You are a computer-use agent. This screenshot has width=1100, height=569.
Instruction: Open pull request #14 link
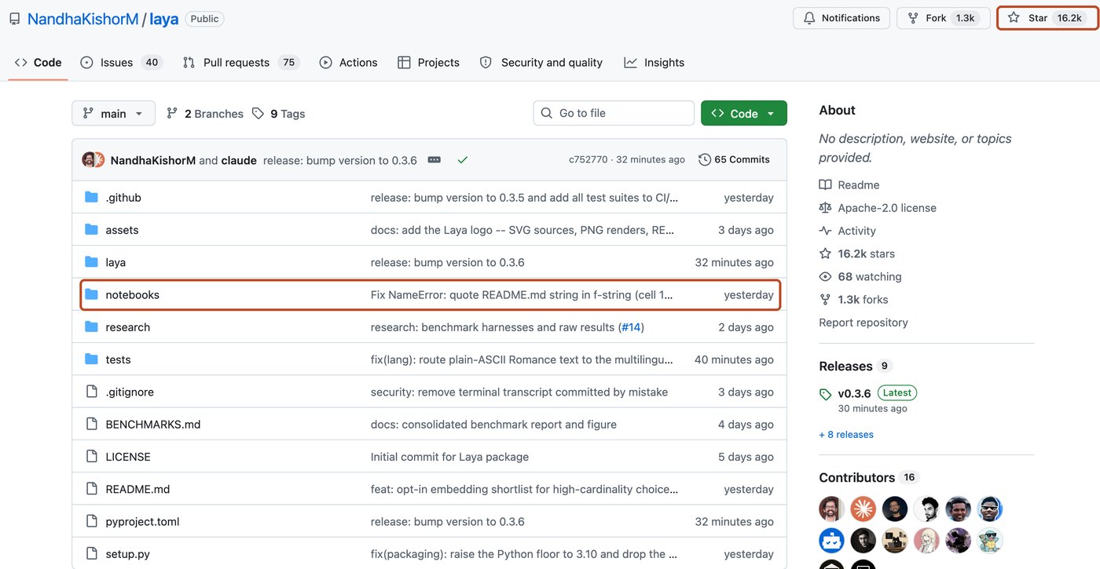(x=631, y=327)
